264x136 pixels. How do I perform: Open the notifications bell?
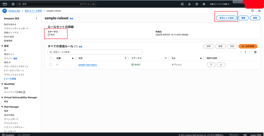[189, 4]
